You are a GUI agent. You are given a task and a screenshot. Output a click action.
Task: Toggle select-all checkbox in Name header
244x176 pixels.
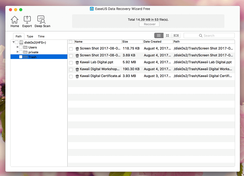coord(71,42)
